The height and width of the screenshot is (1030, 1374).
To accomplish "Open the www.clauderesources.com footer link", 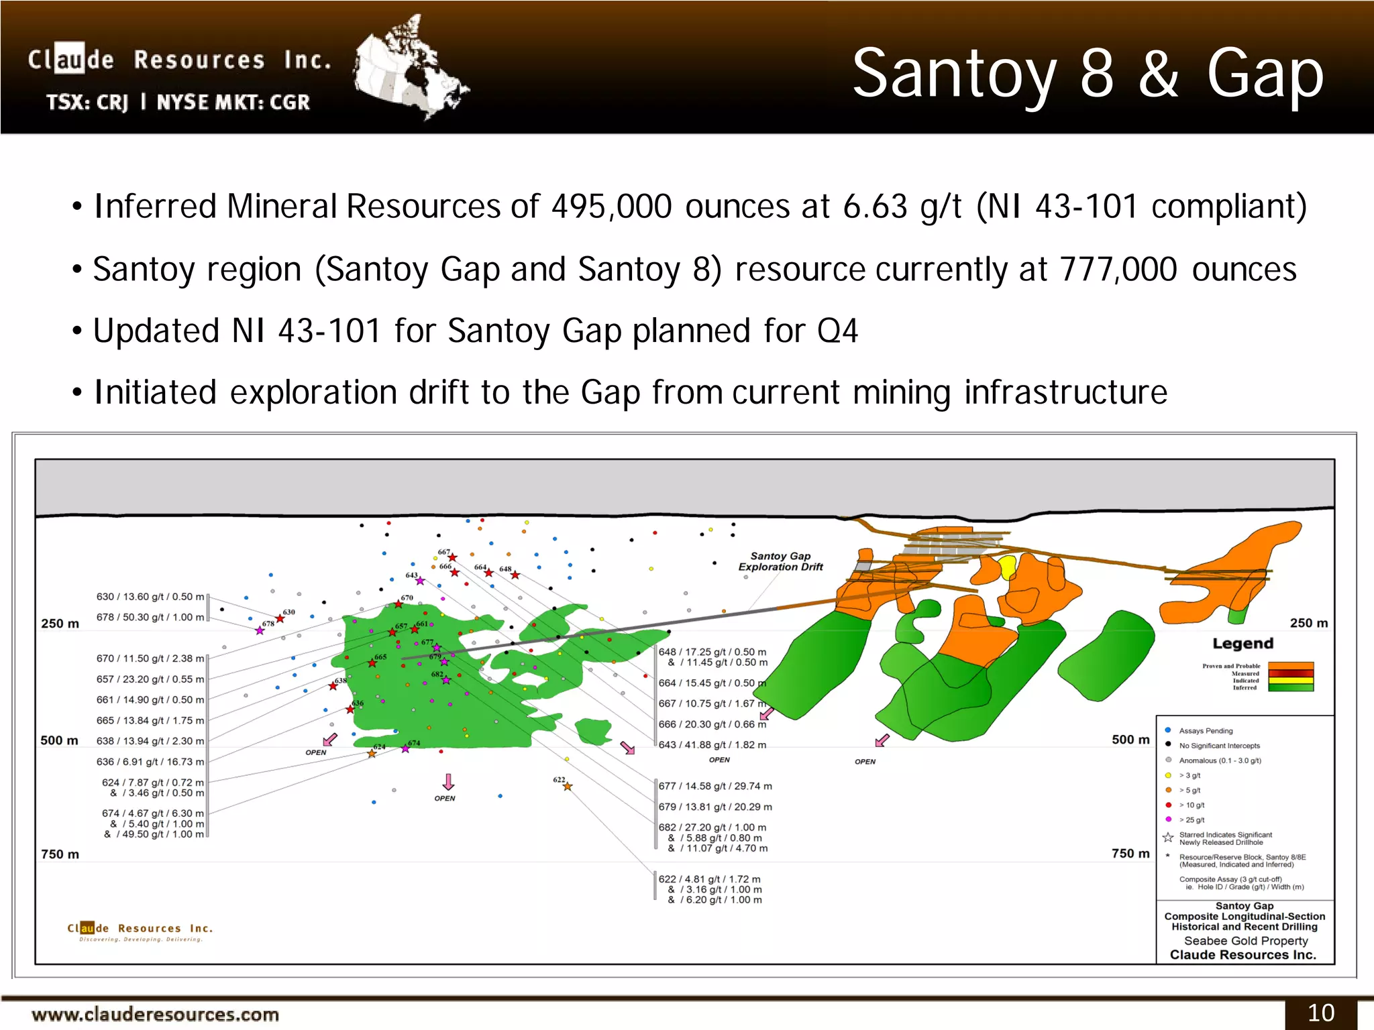I will click(x=155, y=1015).
